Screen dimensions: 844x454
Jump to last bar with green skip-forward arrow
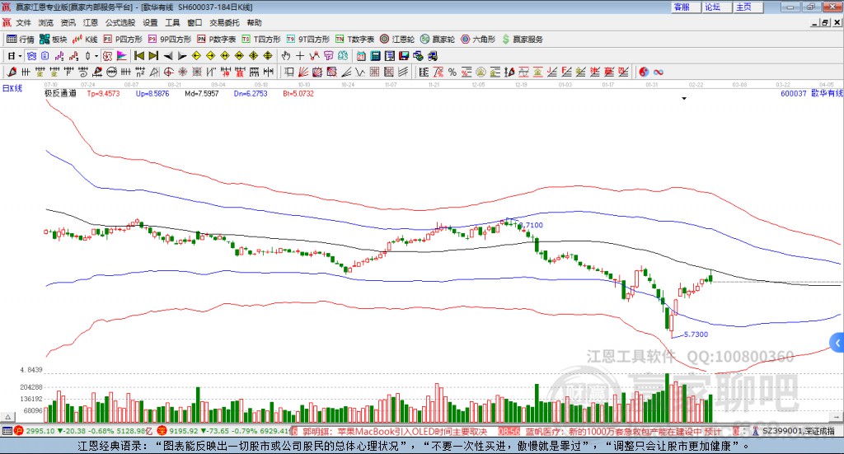click(x=153, y=56)
